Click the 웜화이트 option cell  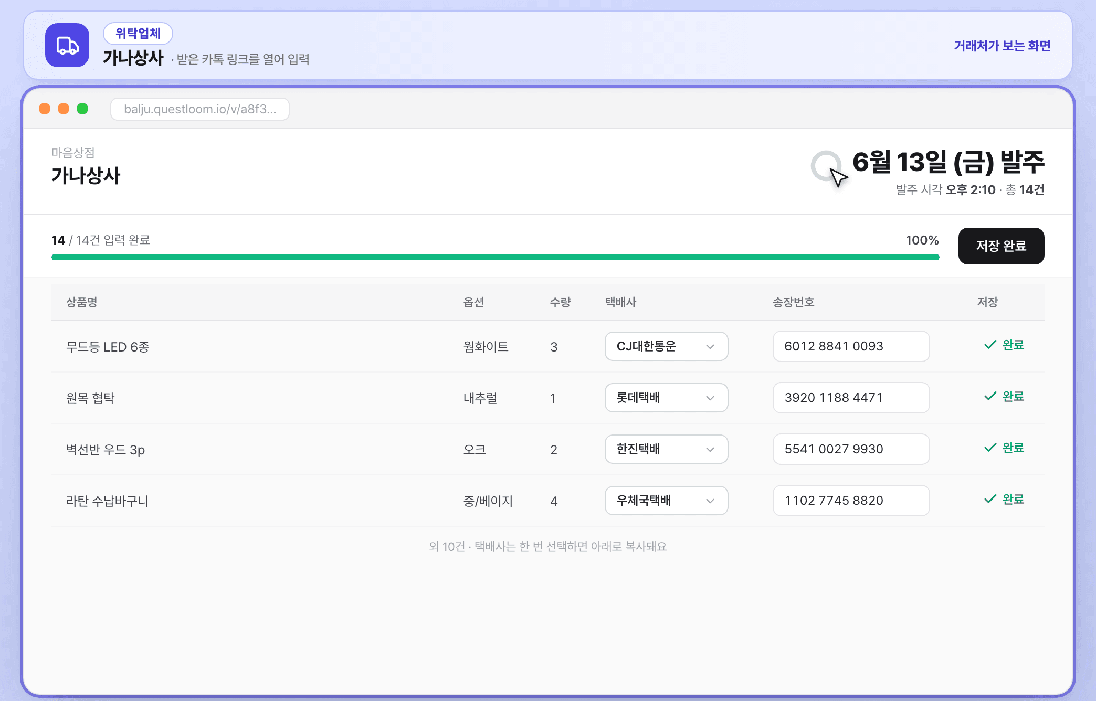pyautogui.click(x=486, y=347)
